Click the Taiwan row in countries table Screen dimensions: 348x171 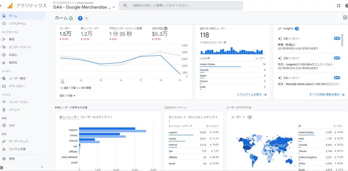321,151
